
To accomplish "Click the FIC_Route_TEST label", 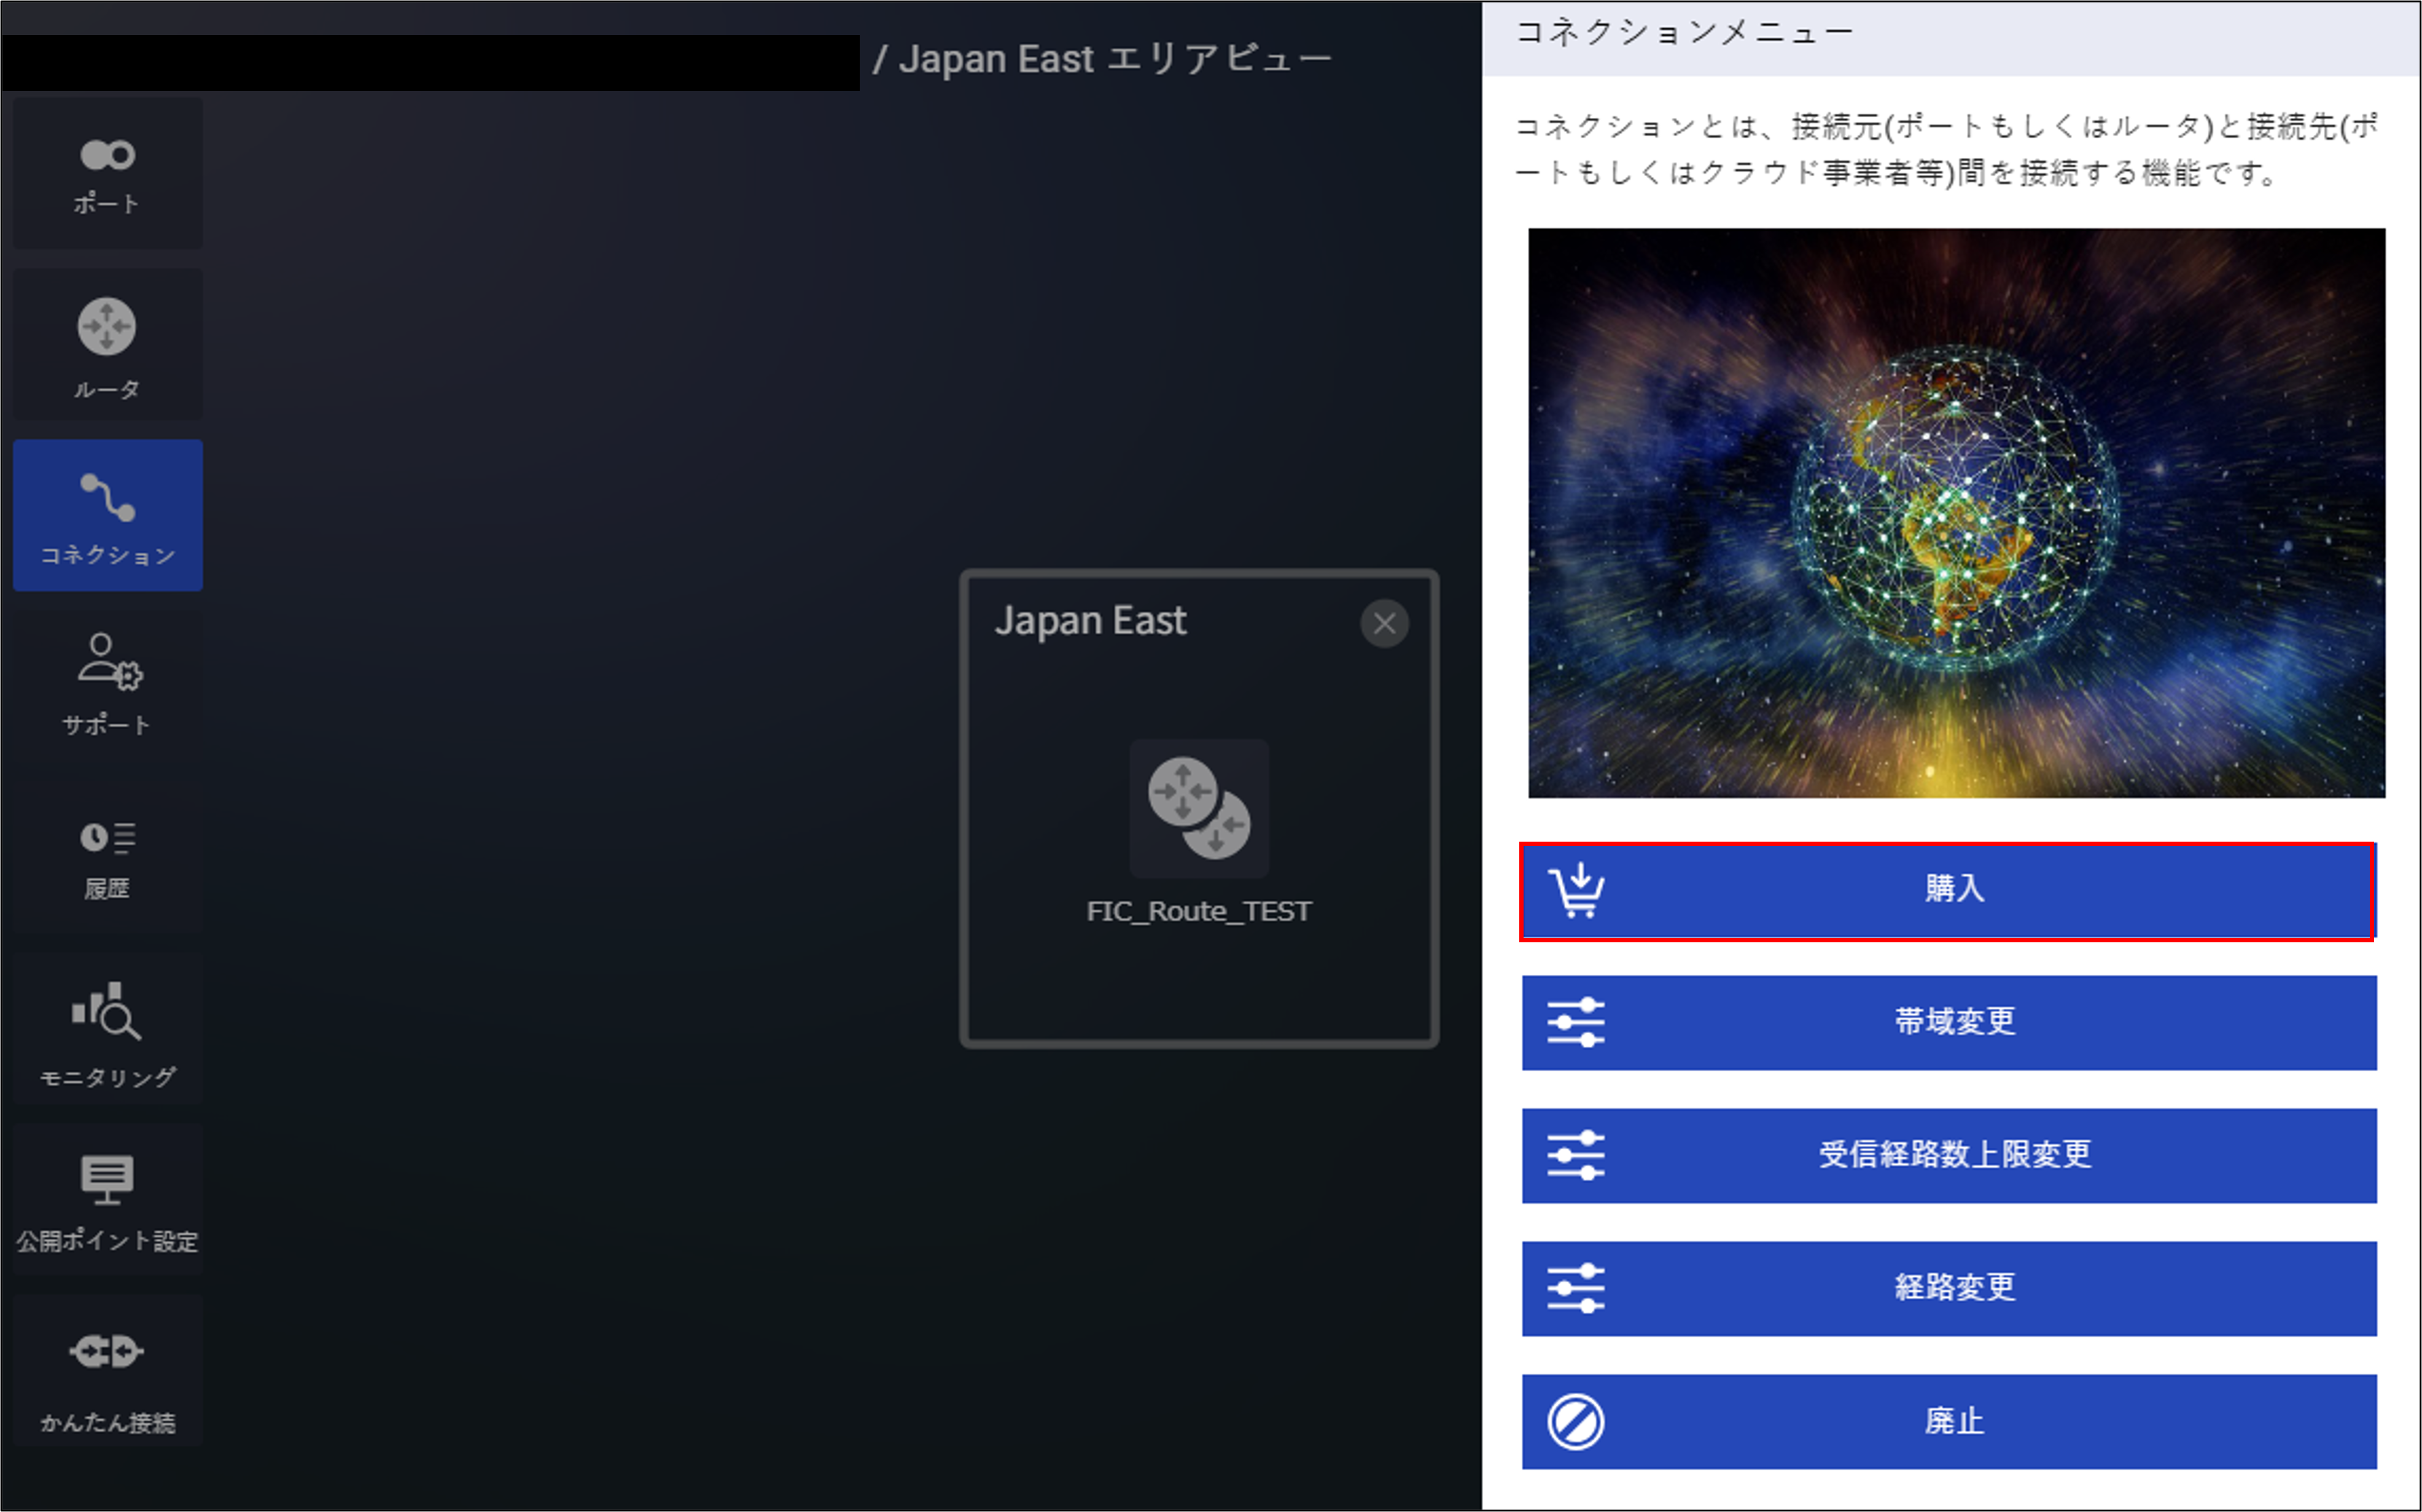I will [x=1199, y=911].
